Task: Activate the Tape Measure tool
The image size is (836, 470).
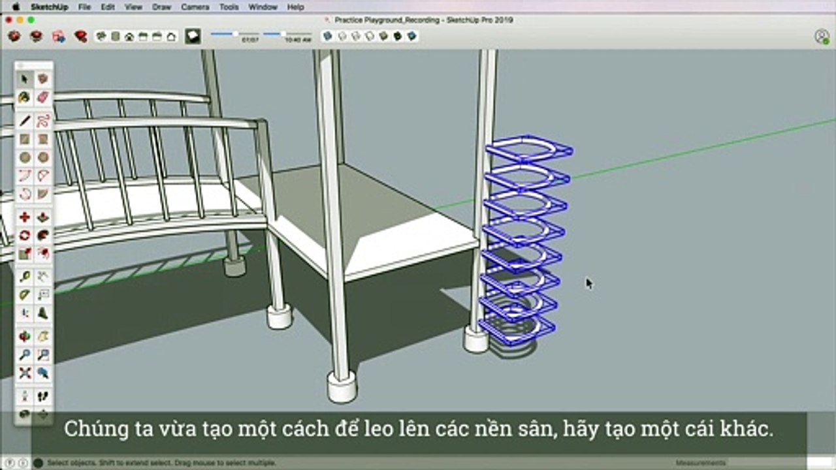Action: click(x=25, y=277)
